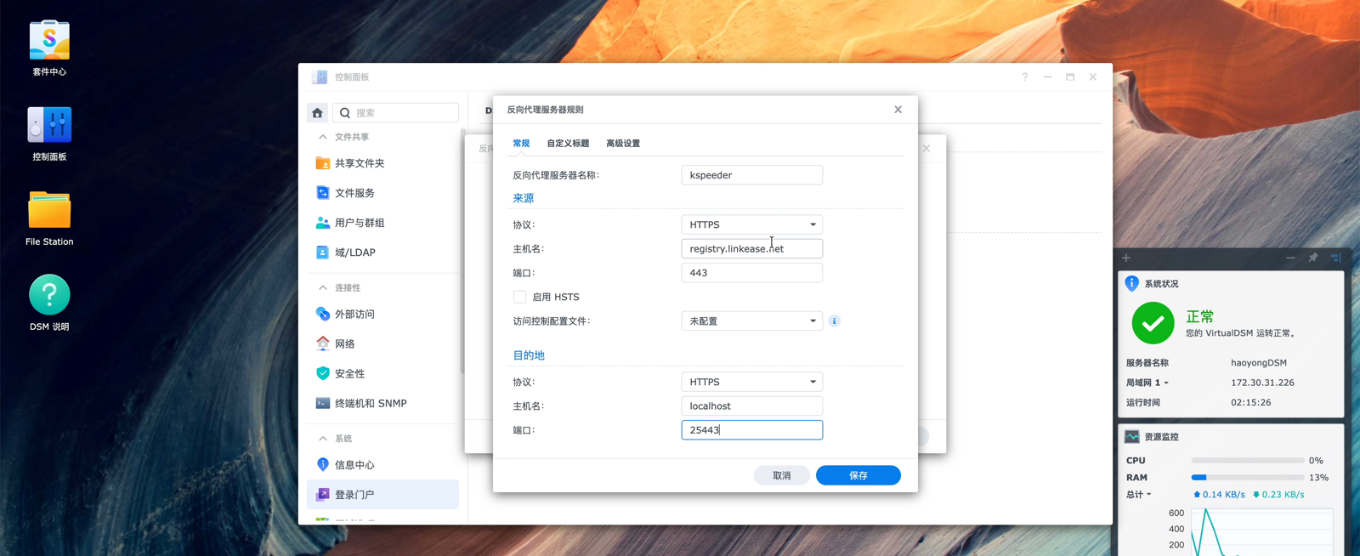Click the 用户与群组 icon
Viewport: 1360px width, 556px height.
[x=323, y=223]
